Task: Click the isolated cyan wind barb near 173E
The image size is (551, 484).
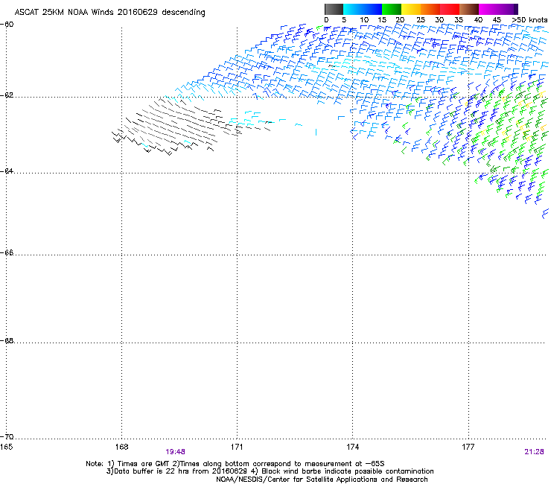Action: (316, 132)
